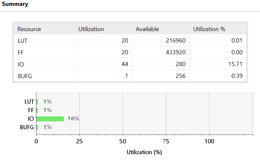Click FF available value 433920
The image size is (260, 161).
[x=176, y=52]
